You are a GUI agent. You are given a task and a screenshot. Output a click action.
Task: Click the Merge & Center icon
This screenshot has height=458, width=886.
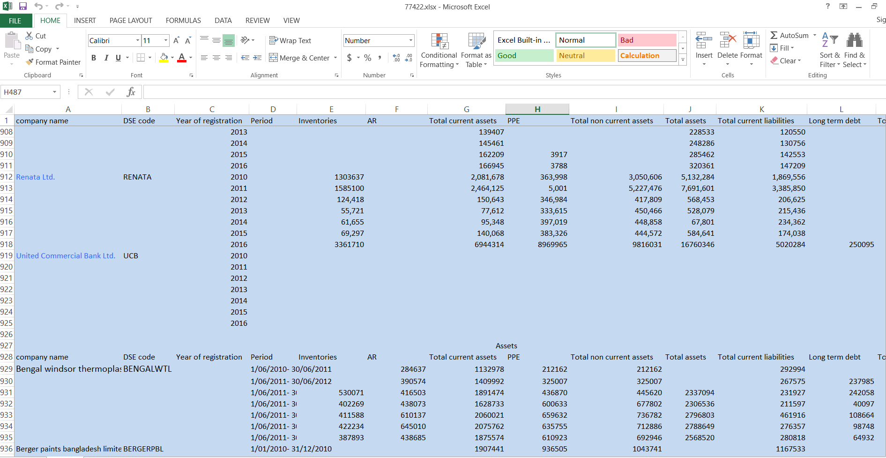point(273,58)
